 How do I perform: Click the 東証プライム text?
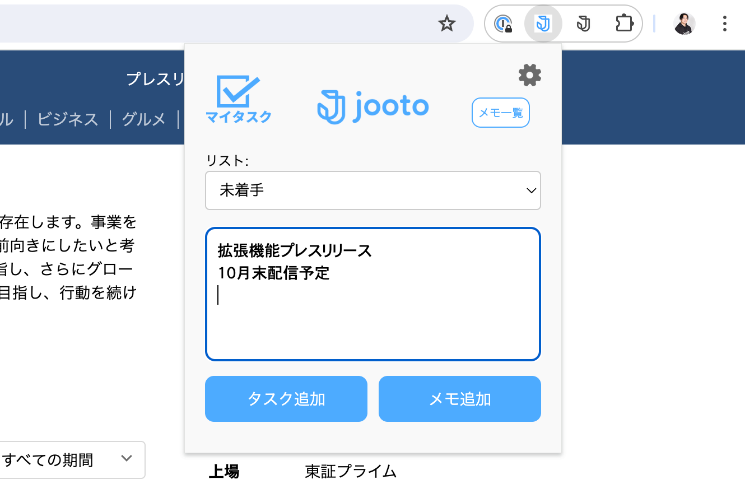351,472
